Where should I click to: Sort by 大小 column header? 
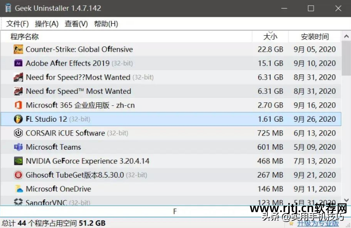coord(270,37)
